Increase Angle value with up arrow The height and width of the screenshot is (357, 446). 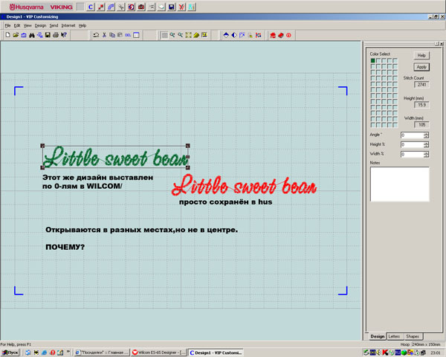point(427,134)
